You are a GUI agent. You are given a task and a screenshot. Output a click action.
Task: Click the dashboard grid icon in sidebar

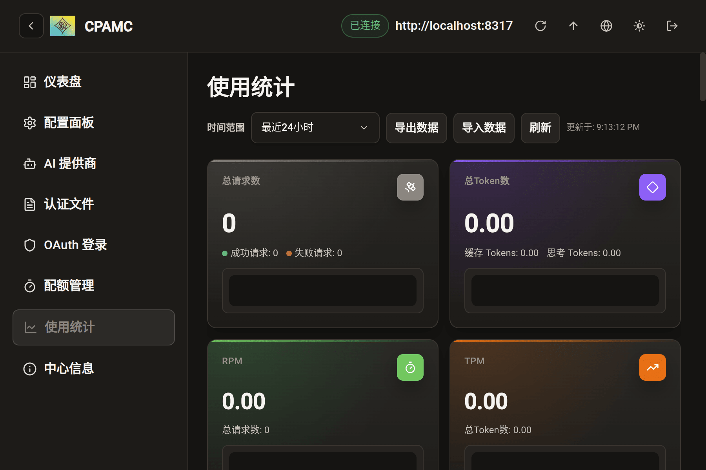tap(30, 82)
